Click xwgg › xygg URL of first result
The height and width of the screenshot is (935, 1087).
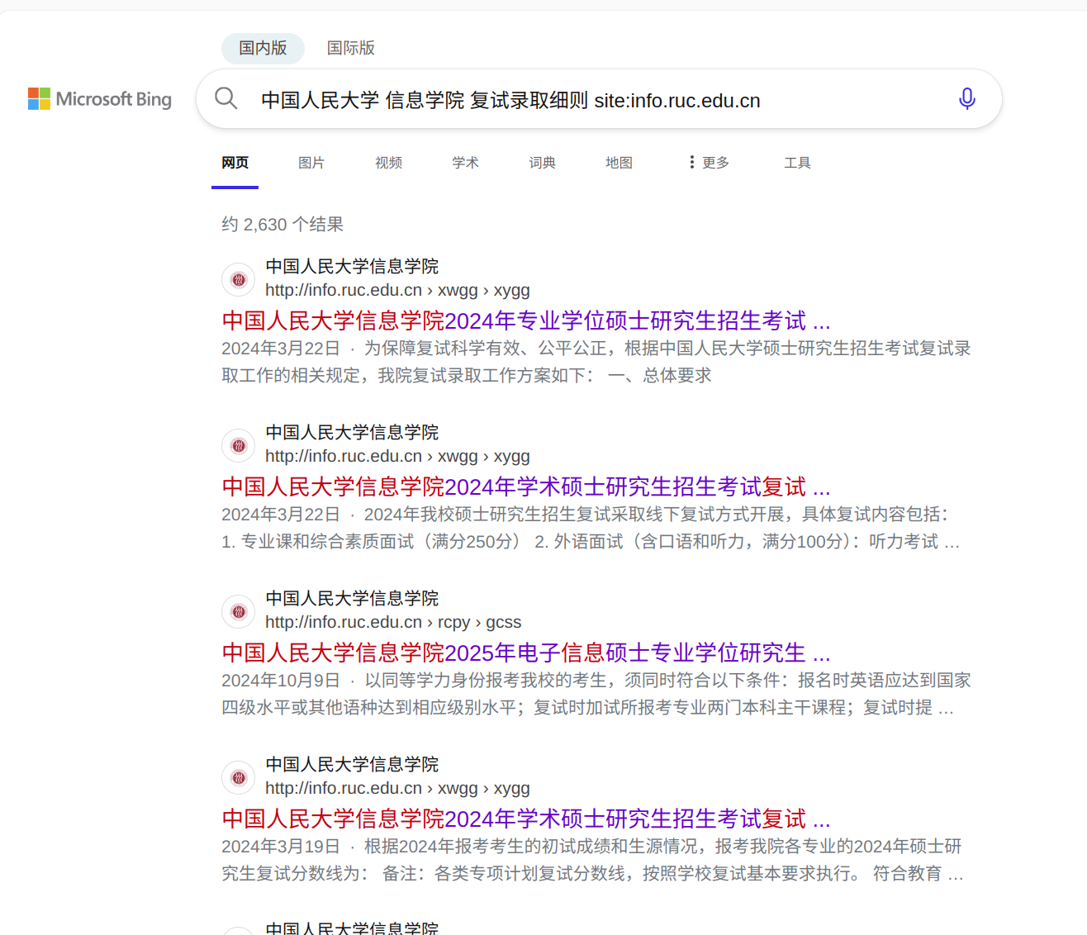pos(397,290)
